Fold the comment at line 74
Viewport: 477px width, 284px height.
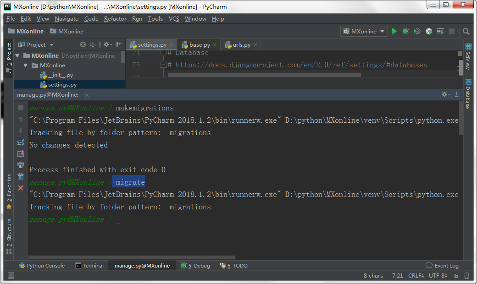coord(163,53)
